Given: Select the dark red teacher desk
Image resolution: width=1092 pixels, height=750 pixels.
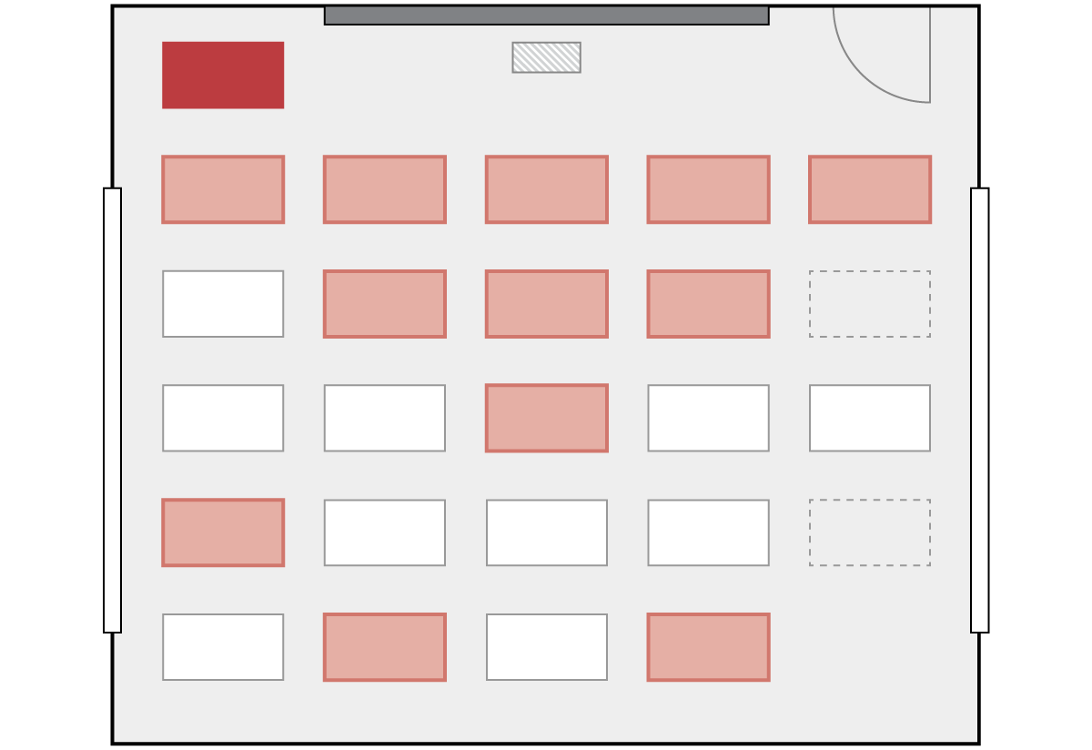Looking at the screenshot, I should 223,75.
